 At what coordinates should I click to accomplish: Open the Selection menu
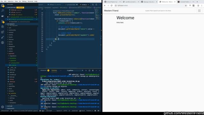(x=11, y=1)
